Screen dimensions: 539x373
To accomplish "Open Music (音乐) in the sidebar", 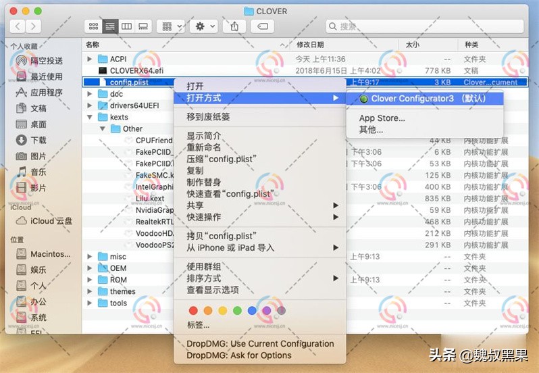I will [x=32, y=172].
